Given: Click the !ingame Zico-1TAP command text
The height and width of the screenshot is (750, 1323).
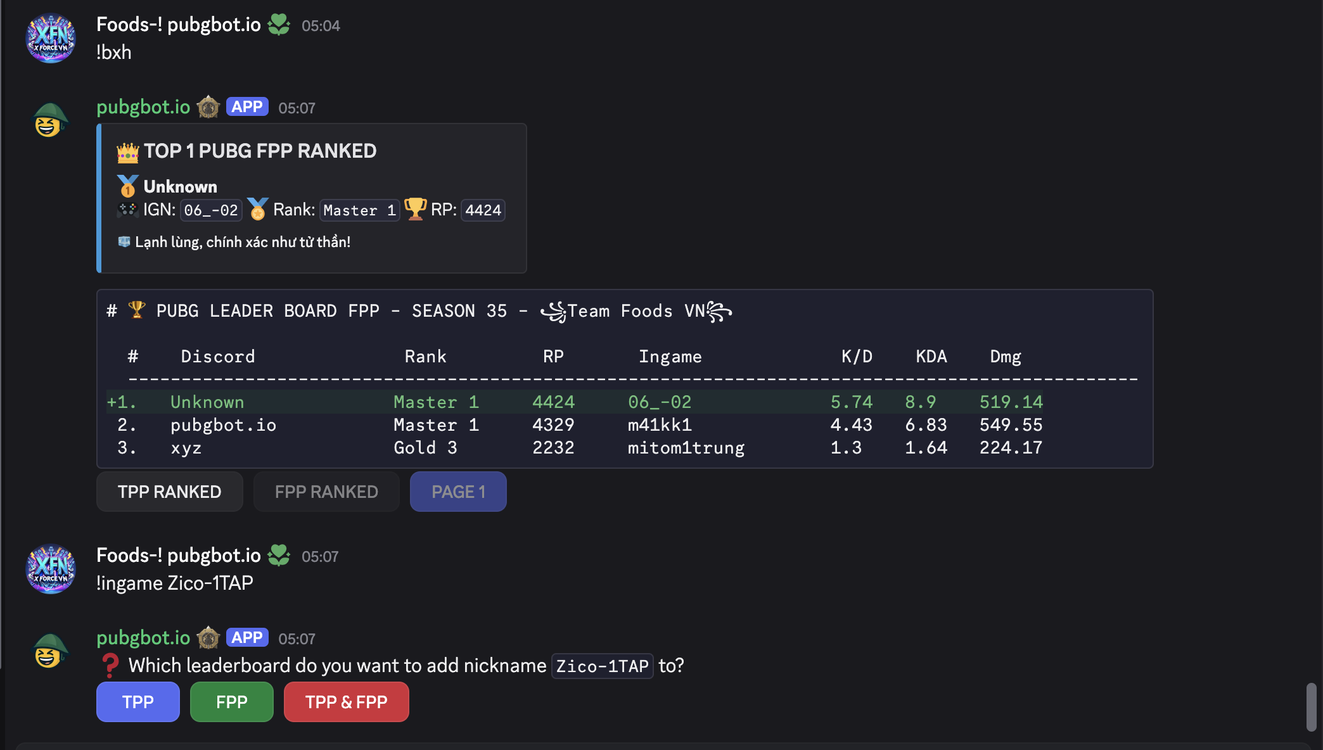Looking at the screenshot, I should (x=175, y=583).
